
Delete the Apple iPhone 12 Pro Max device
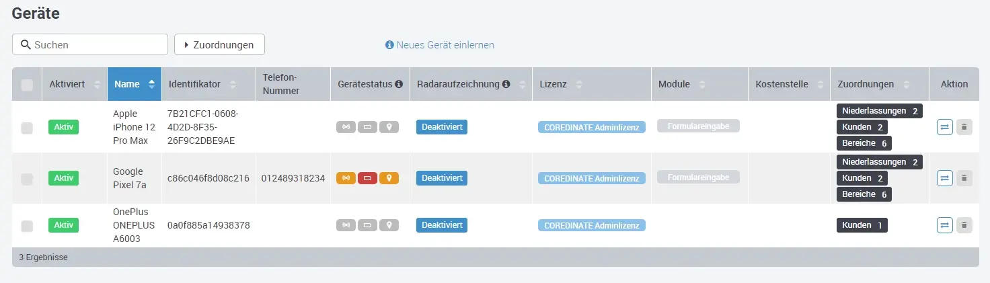click(964, 127)
